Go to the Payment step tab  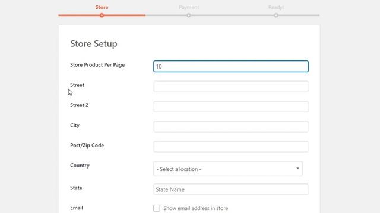coord(189,7)
